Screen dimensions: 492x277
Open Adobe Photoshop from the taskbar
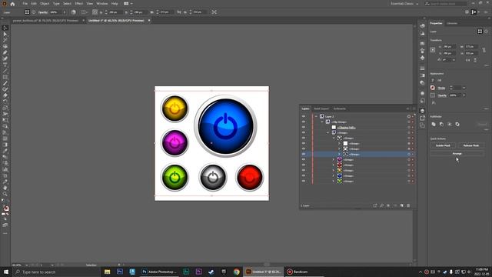tap(159, 272)
